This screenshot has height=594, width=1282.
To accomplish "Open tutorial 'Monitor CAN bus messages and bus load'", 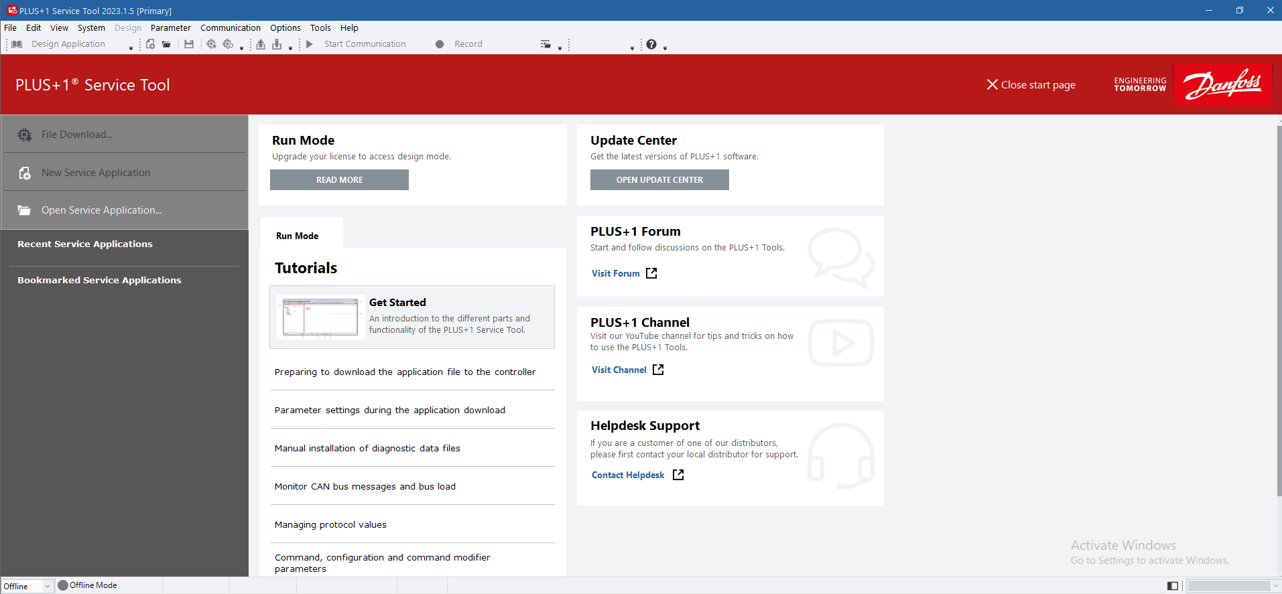I will [365, 486].
